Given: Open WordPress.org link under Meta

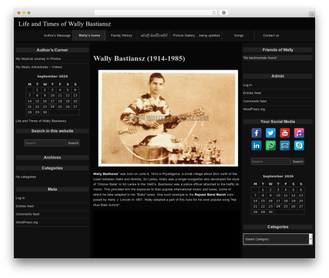Looking at the screenshot, I should pyautogui.click(x=26, y=222).
